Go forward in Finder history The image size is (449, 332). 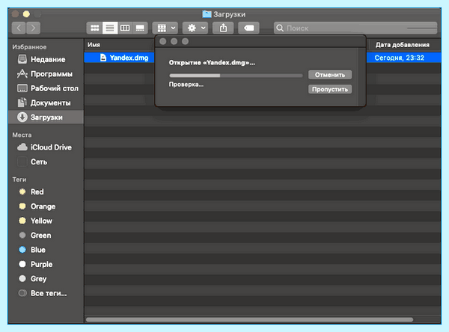pos(33,28)
